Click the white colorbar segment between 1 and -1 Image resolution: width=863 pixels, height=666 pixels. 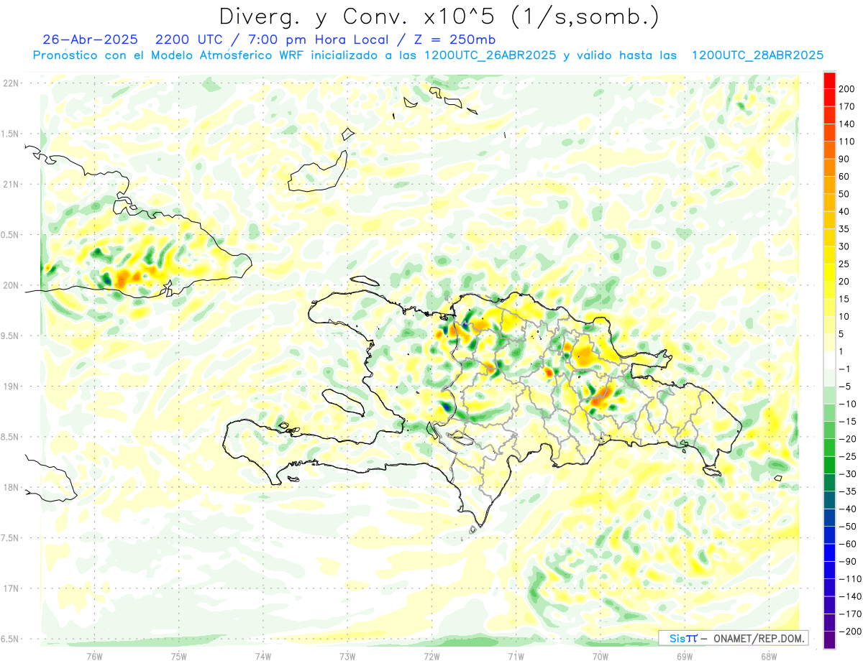pos(830,360)
